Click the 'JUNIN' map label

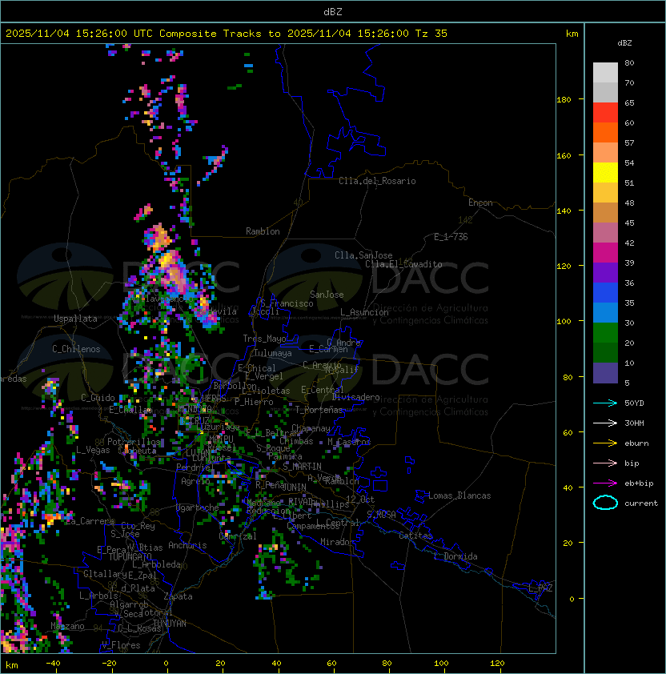(x=294, y=487)
